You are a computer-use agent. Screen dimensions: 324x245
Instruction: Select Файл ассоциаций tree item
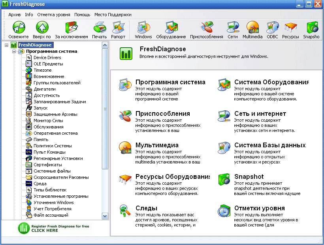pos(51,215)
